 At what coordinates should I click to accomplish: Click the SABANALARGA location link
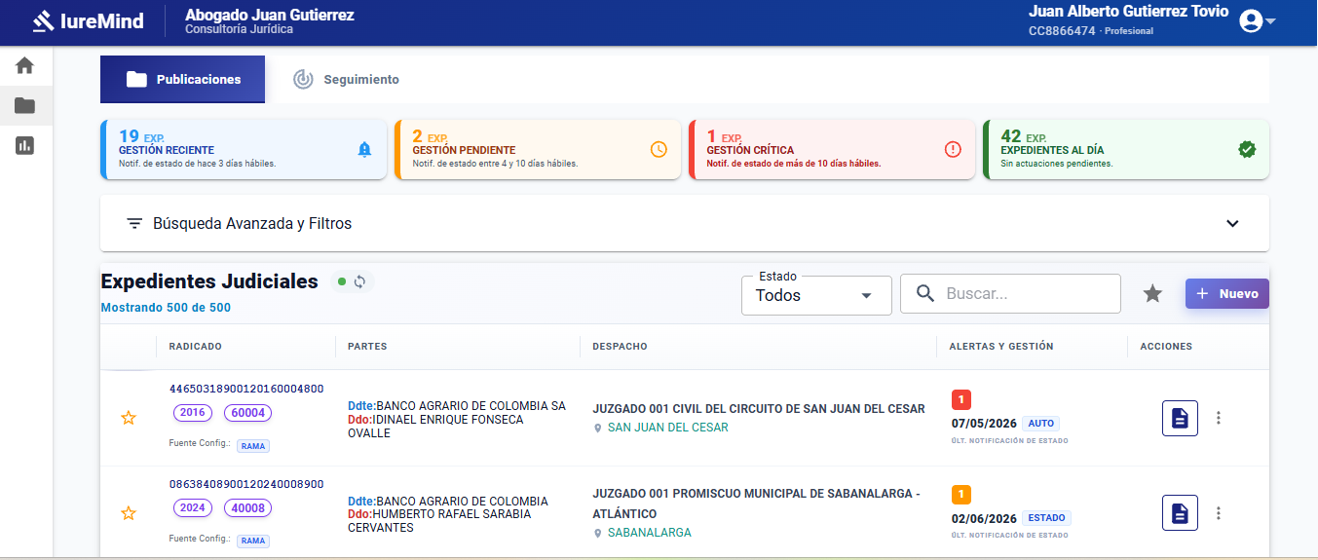tap(649, 533)
